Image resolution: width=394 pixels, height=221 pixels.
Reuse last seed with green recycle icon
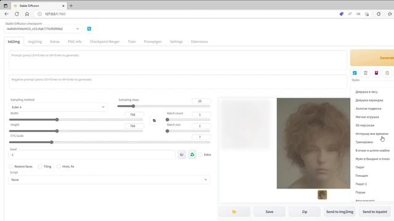[192, 155]
